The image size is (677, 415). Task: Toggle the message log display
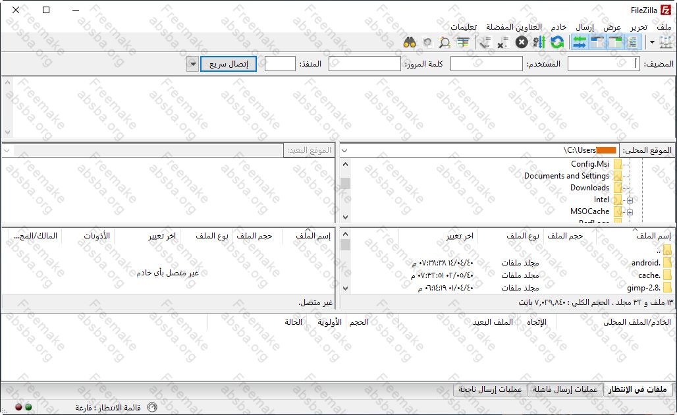tap(632, 42)
